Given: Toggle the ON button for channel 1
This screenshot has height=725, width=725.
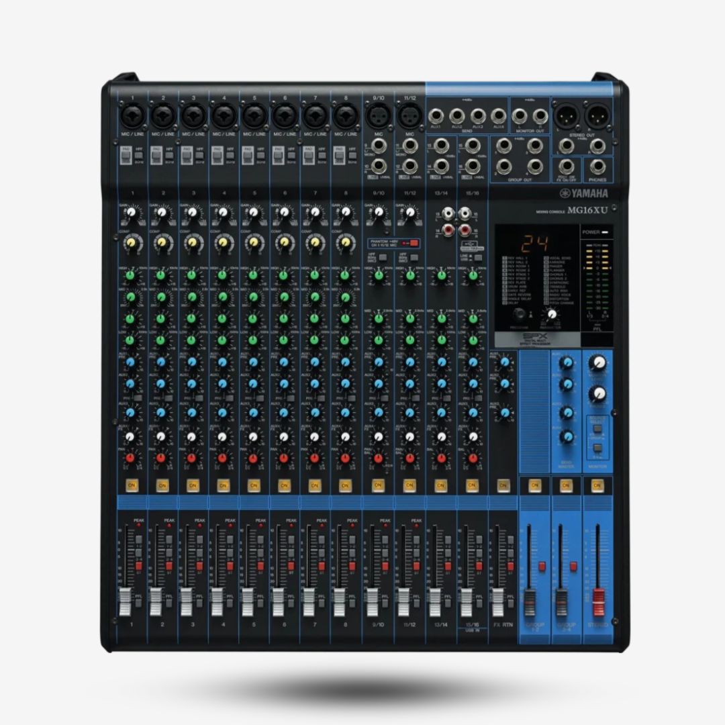Looking at the screenshot, I should pyautogui.click(x=132, y=485).
